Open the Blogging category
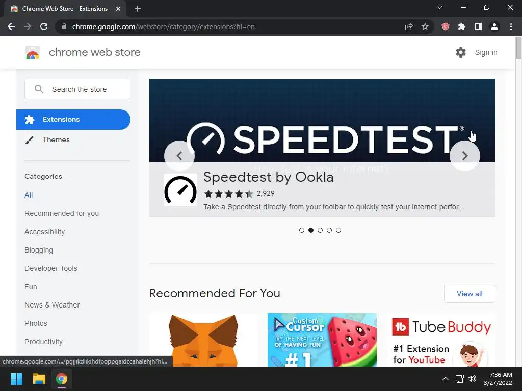The image size is (522, 391). 39,250
